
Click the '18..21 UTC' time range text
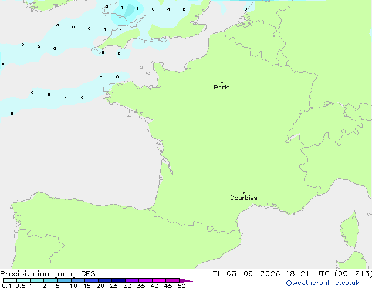(307, 274)
